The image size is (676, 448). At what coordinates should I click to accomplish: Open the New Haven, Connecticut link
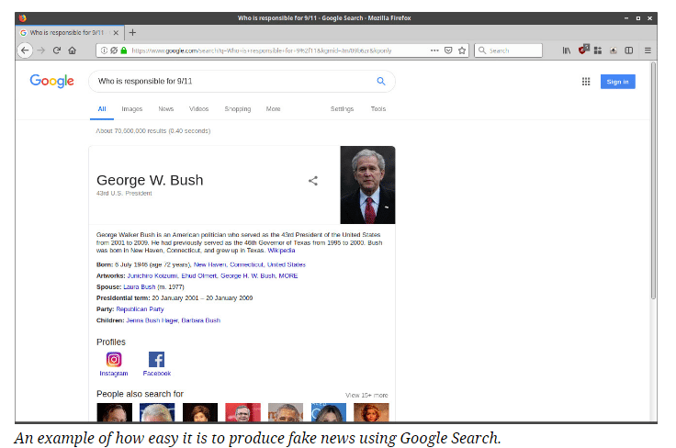[249, 264]
